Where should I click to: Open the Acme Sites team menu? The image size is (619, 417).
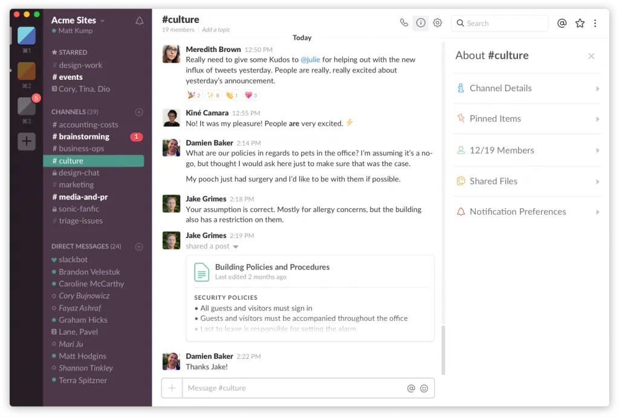click(78, 20)
